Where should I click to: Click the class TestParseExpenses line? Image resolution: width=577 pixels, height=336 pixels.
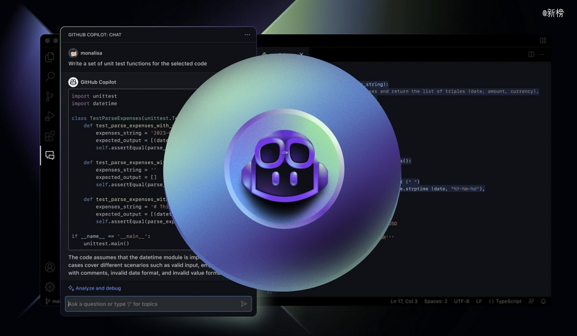(124, 118)
